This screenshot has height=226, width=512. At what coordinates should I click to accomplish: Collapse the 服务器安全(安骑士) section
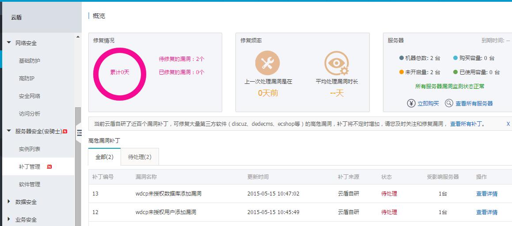[x=9, y=132]
